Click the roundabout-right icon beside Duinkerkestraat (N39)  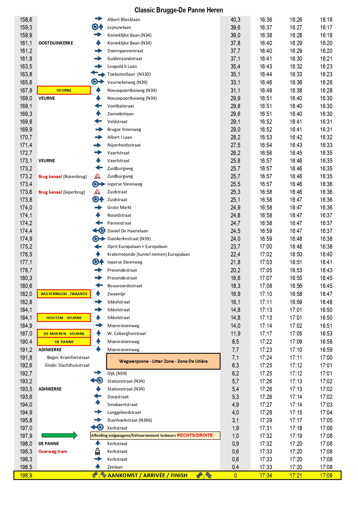(99, 238)
